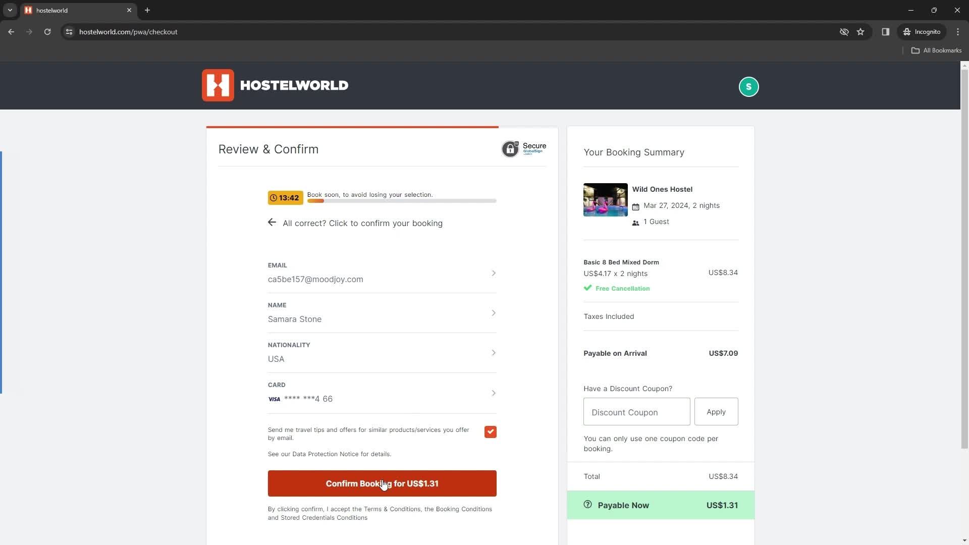Click the Wild Ones Hostel thumbnail image
969x545 pixels.
pyautogui.click(x=605, y=200)
